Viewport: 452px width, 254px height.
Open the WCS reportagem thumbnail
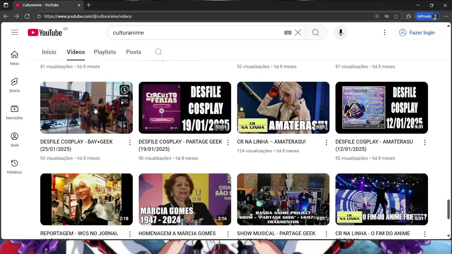pyautogui.click(x=87, y=199)
